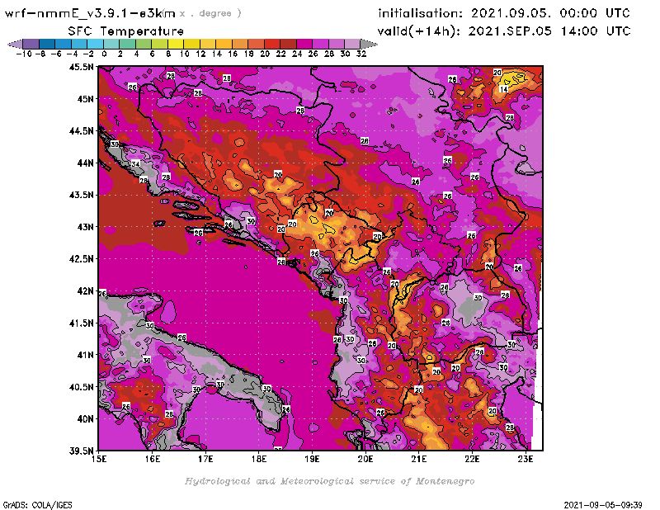660x510 pixels.
Task: Click the '19E' longitude label
Action: pyautogui.click(x=312, y=459)
